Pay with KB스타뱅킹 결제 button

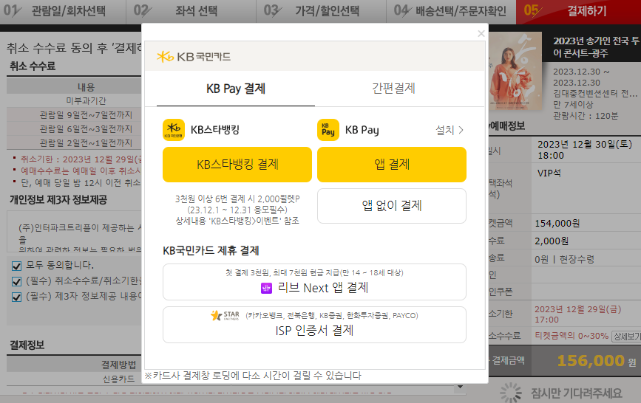(x=237, y=164)
